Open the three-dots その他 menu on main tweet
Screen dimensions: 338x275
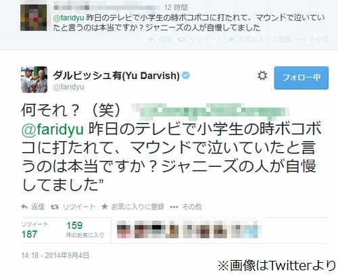click(174, 207)
